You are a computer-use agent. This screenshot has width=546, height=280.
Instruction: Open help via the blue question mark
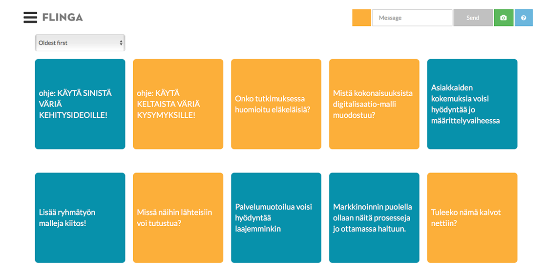[524, 18]
